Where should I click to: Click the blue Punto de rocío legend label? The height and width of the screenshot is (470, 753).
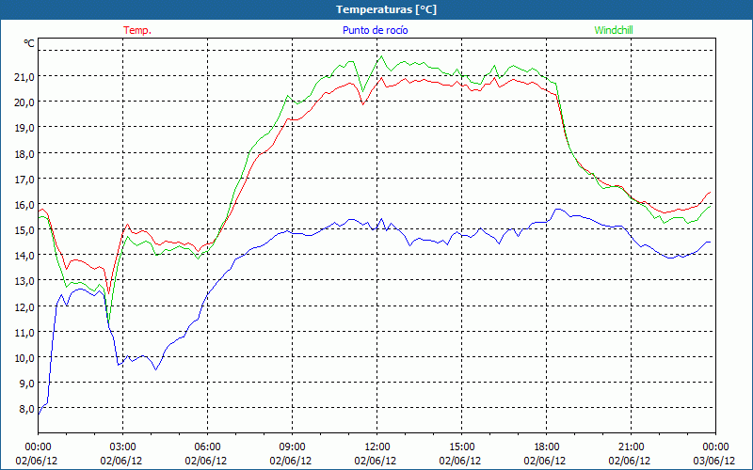pos(375,30)
